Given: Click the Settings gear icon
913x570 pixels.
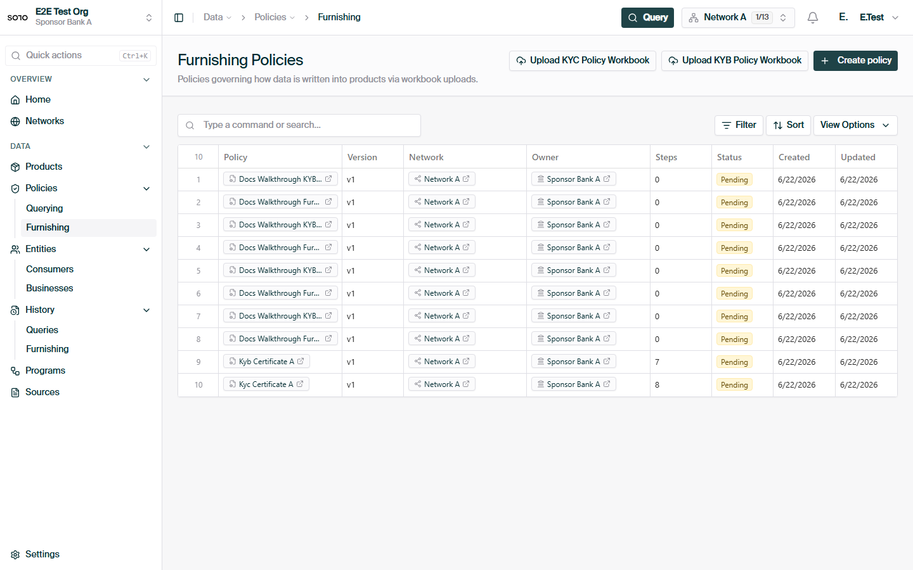Looking at the screenshot, I should tap(15, 555).
